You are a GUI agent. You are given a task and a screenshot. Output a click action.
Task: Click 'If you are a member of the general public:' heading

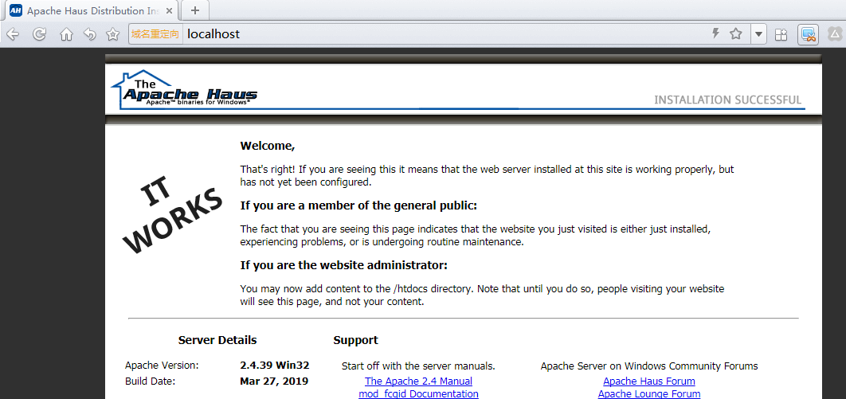coord(358,205)
